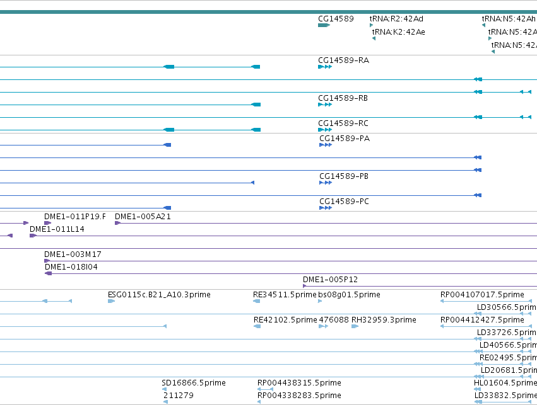The image size is (537, 405).
Task: Click the DME1-005A21 start arrow glyph
Action: 117,223
